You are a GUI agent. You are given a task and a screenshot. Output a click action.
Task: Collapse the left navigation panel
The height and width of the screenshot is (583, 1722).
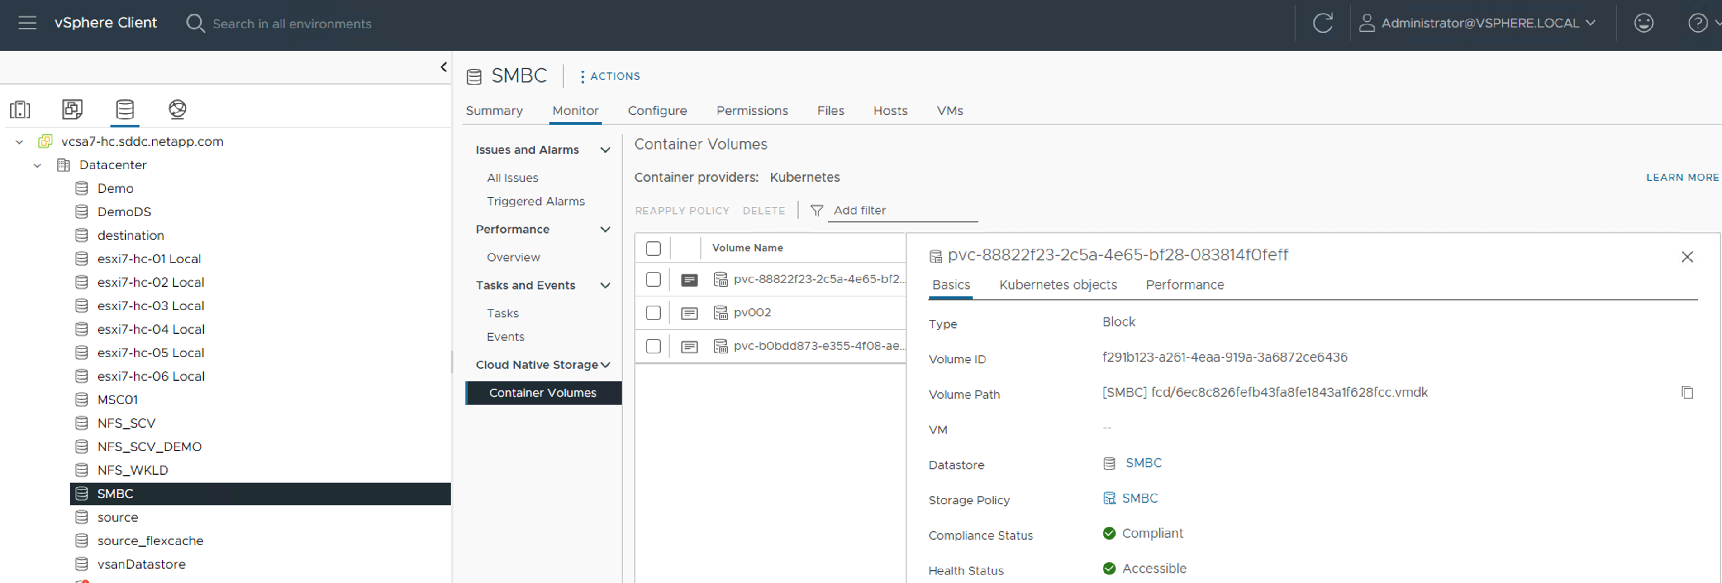tap(443, 67)
